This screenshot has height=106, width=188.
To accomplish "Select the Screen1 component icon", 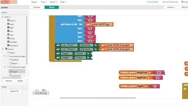I will tap(6, 49).
